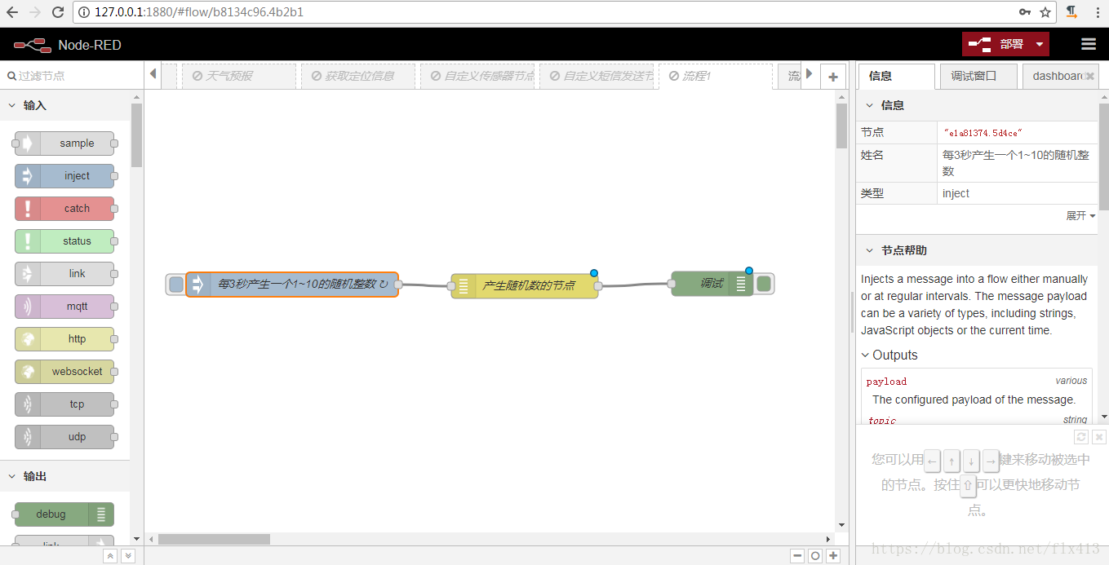Screen dimensions: 1109x565
Task: Click the canvas vertical scrollbar thumb
Action: pos(841,126)
